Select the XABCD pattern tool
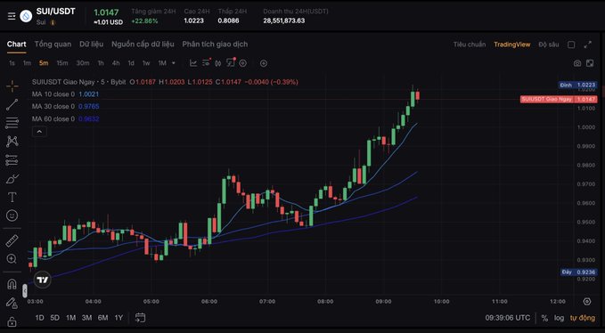The image size is (605, 333). click(12, 142)
